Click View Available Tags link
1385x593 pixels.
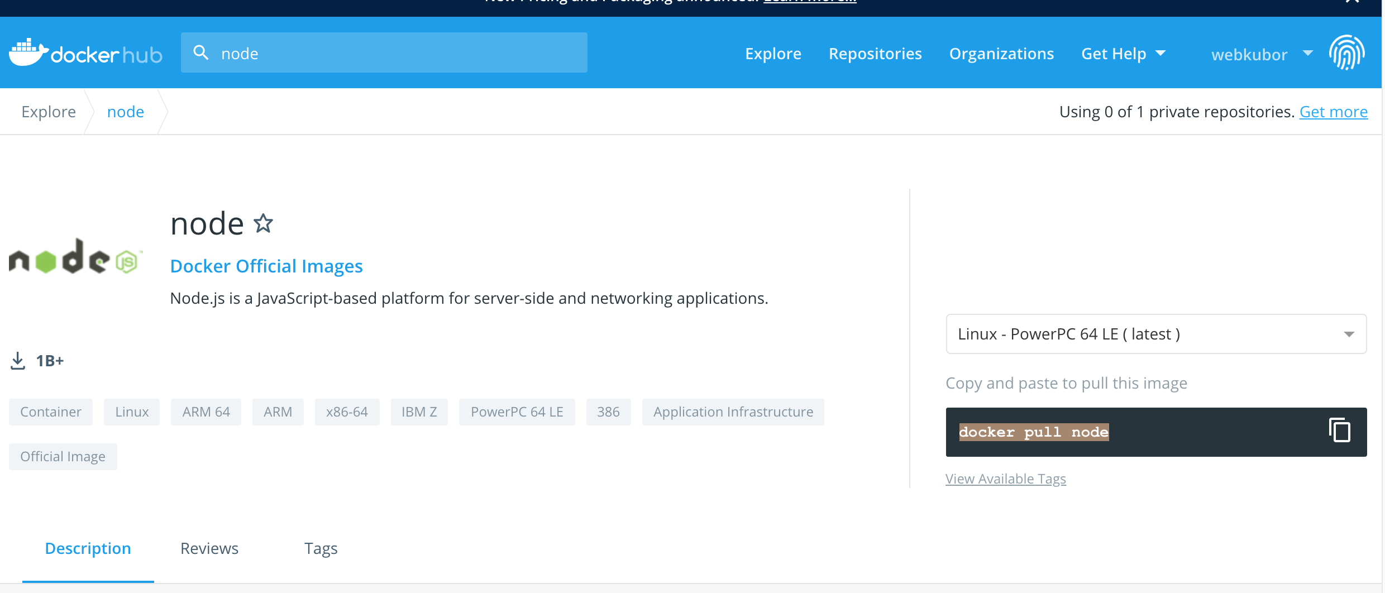tap(1005, 479)
